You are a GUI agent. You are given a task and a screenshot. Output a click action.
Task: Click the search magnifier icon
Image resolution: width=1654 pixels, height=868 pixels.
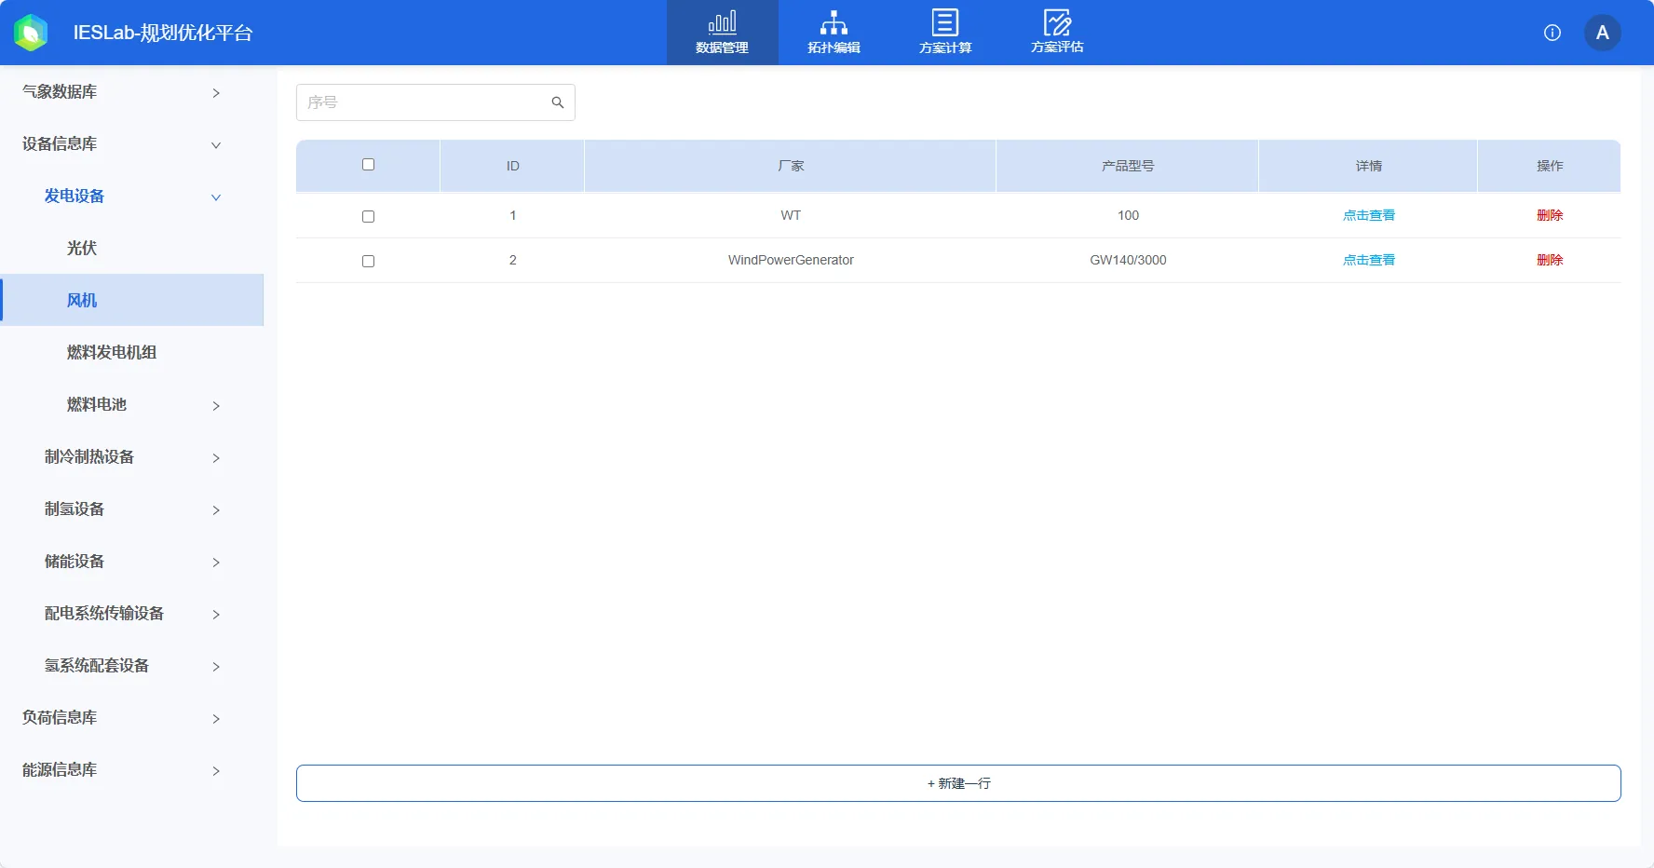coord(558,102)
